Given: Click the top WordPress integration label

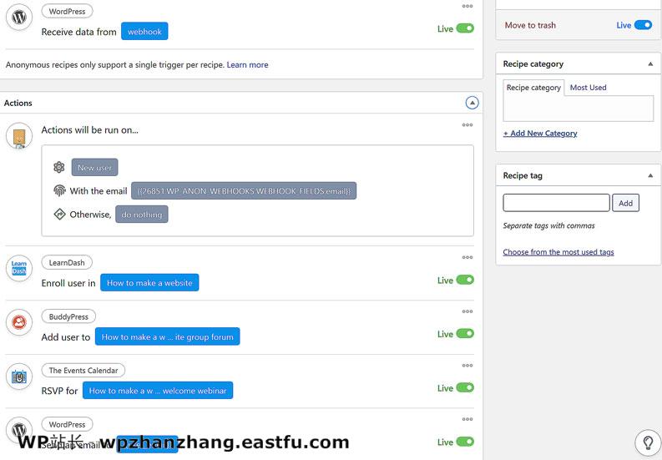Looking at the screenshot, I should pyautogui.click(x=67, y=12).
